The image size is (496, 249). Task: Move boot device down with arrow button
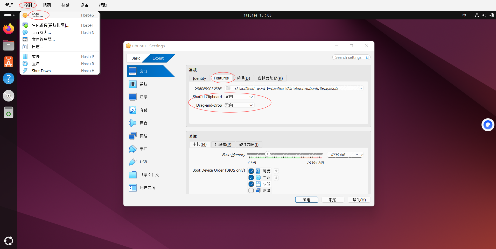tap(276, 178)
